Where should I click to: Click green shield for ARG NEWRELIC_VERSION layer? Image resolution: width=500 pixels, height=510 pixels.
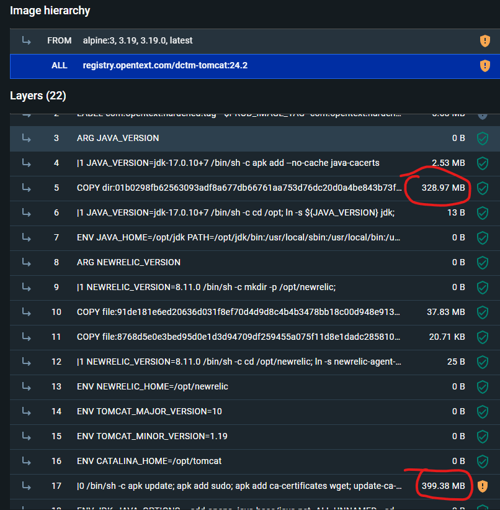pyautogui.click(x=482, y=262)
